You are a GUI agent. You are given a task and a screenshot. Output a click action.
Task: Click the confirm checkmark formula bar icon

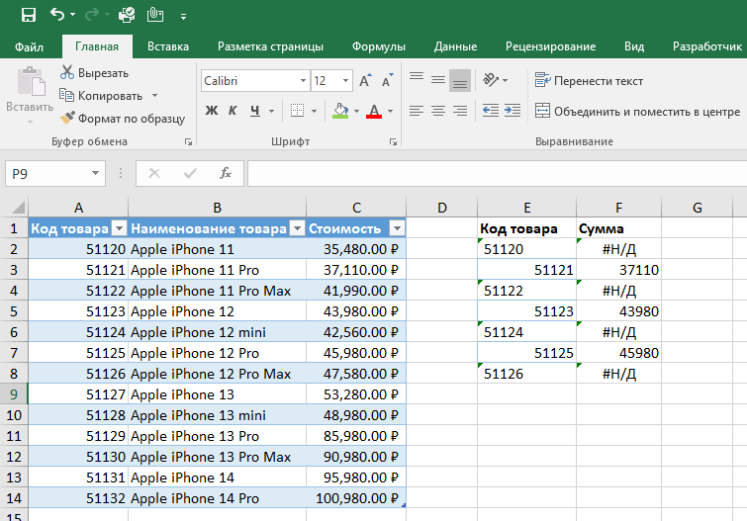pos(190,173)
